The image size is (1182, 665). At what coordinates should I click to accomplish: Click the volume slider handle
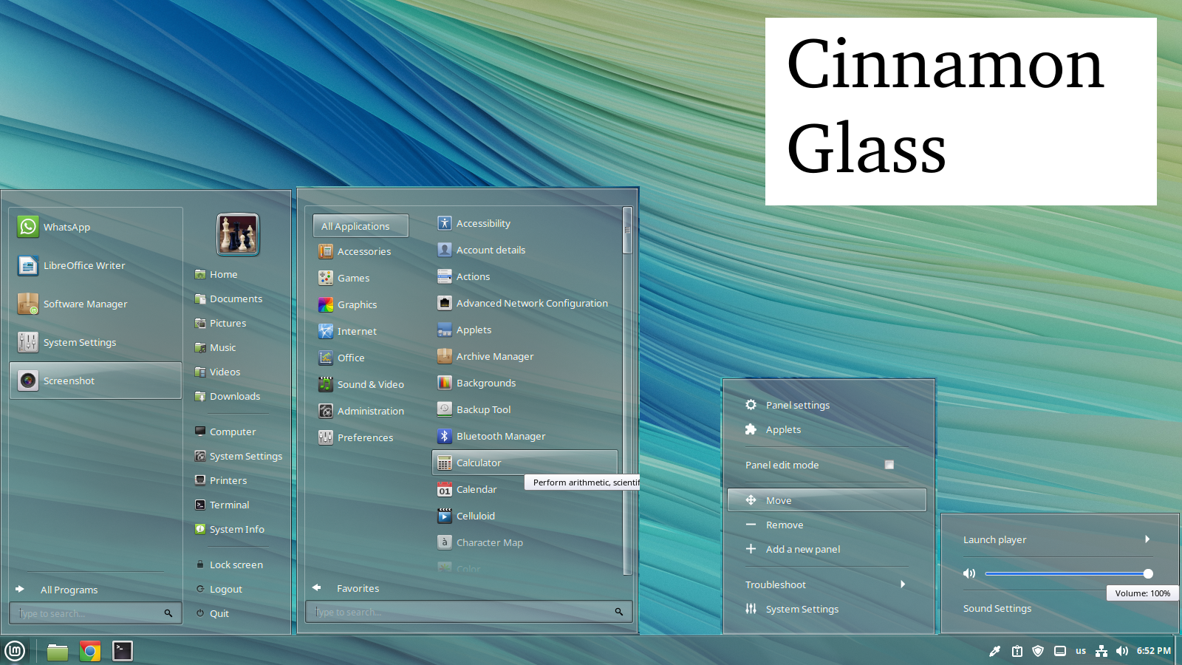coord(1148,573)
